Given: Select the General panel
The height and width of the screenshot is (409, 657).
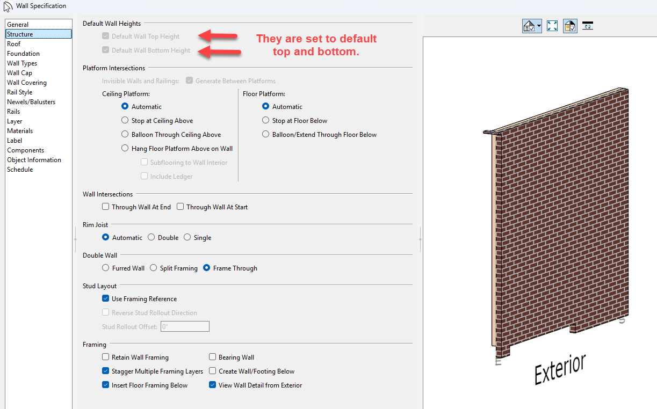Looking at the screenshot, I should [x=18, y=25].
